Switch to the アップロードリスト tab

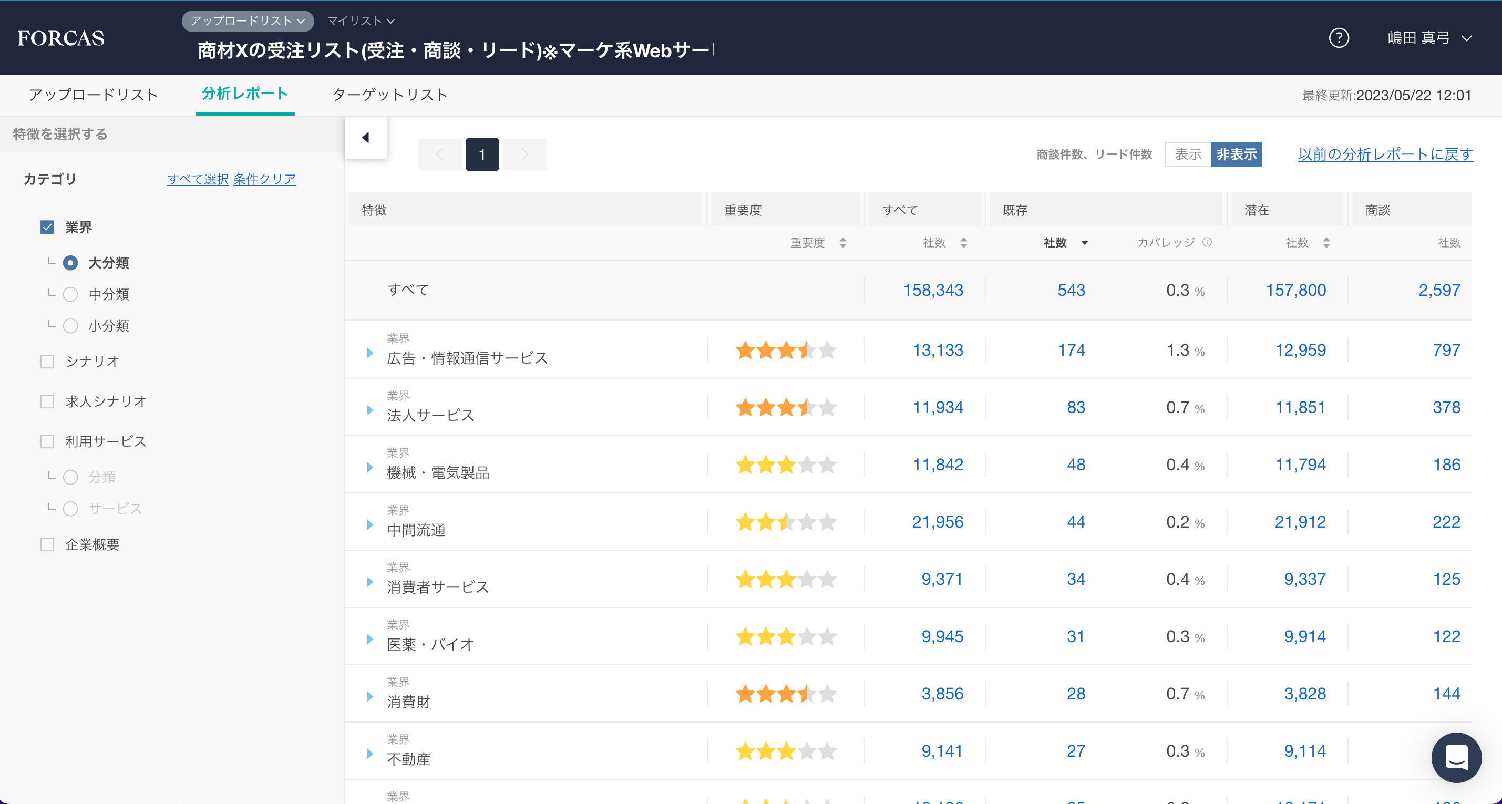[x=94, y=95]
